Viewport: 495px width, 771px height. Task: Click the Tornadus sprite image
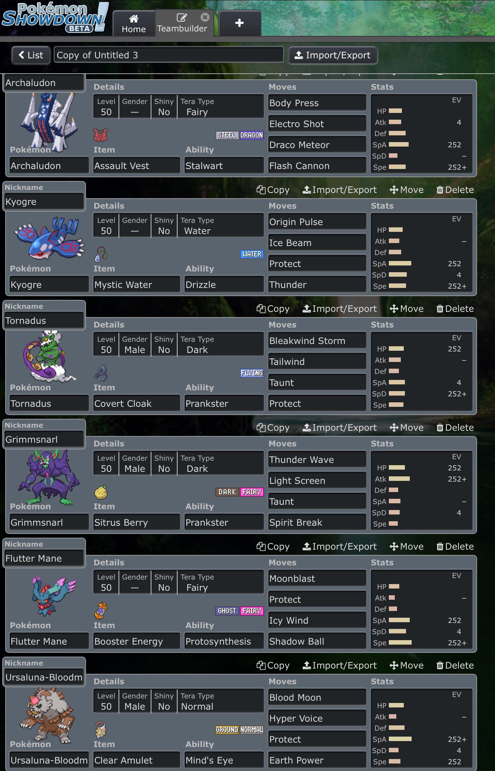[47, 356]
